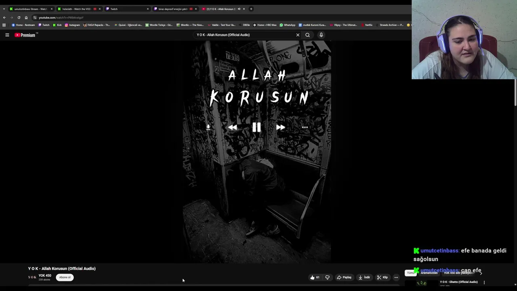
Task: Open YOK 450 channel avatar
Action: pos(32,277)
